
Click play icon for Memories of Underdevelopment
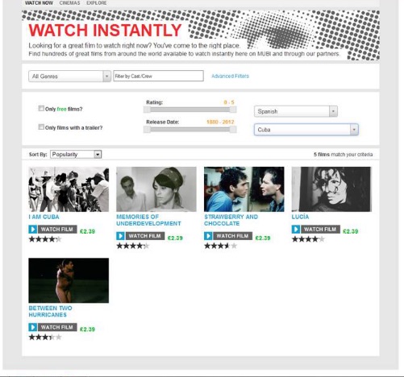pos(120,236)
